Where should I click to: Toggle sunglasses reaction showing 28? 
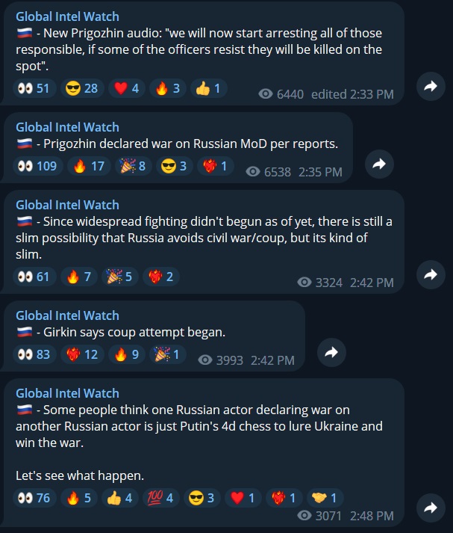[x=82, y=88]
